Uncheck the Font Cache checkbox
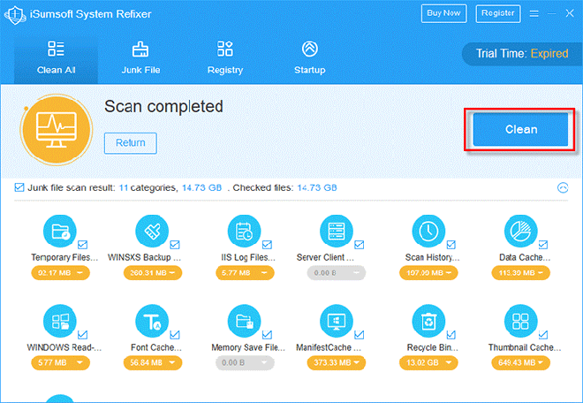The image size is (583, 403). [x=175, y=335]
